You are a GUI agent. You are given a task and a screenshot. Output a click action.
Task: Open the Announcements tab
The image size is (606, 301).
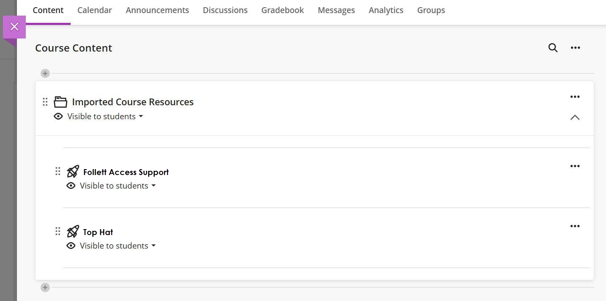tap(157, 10)
